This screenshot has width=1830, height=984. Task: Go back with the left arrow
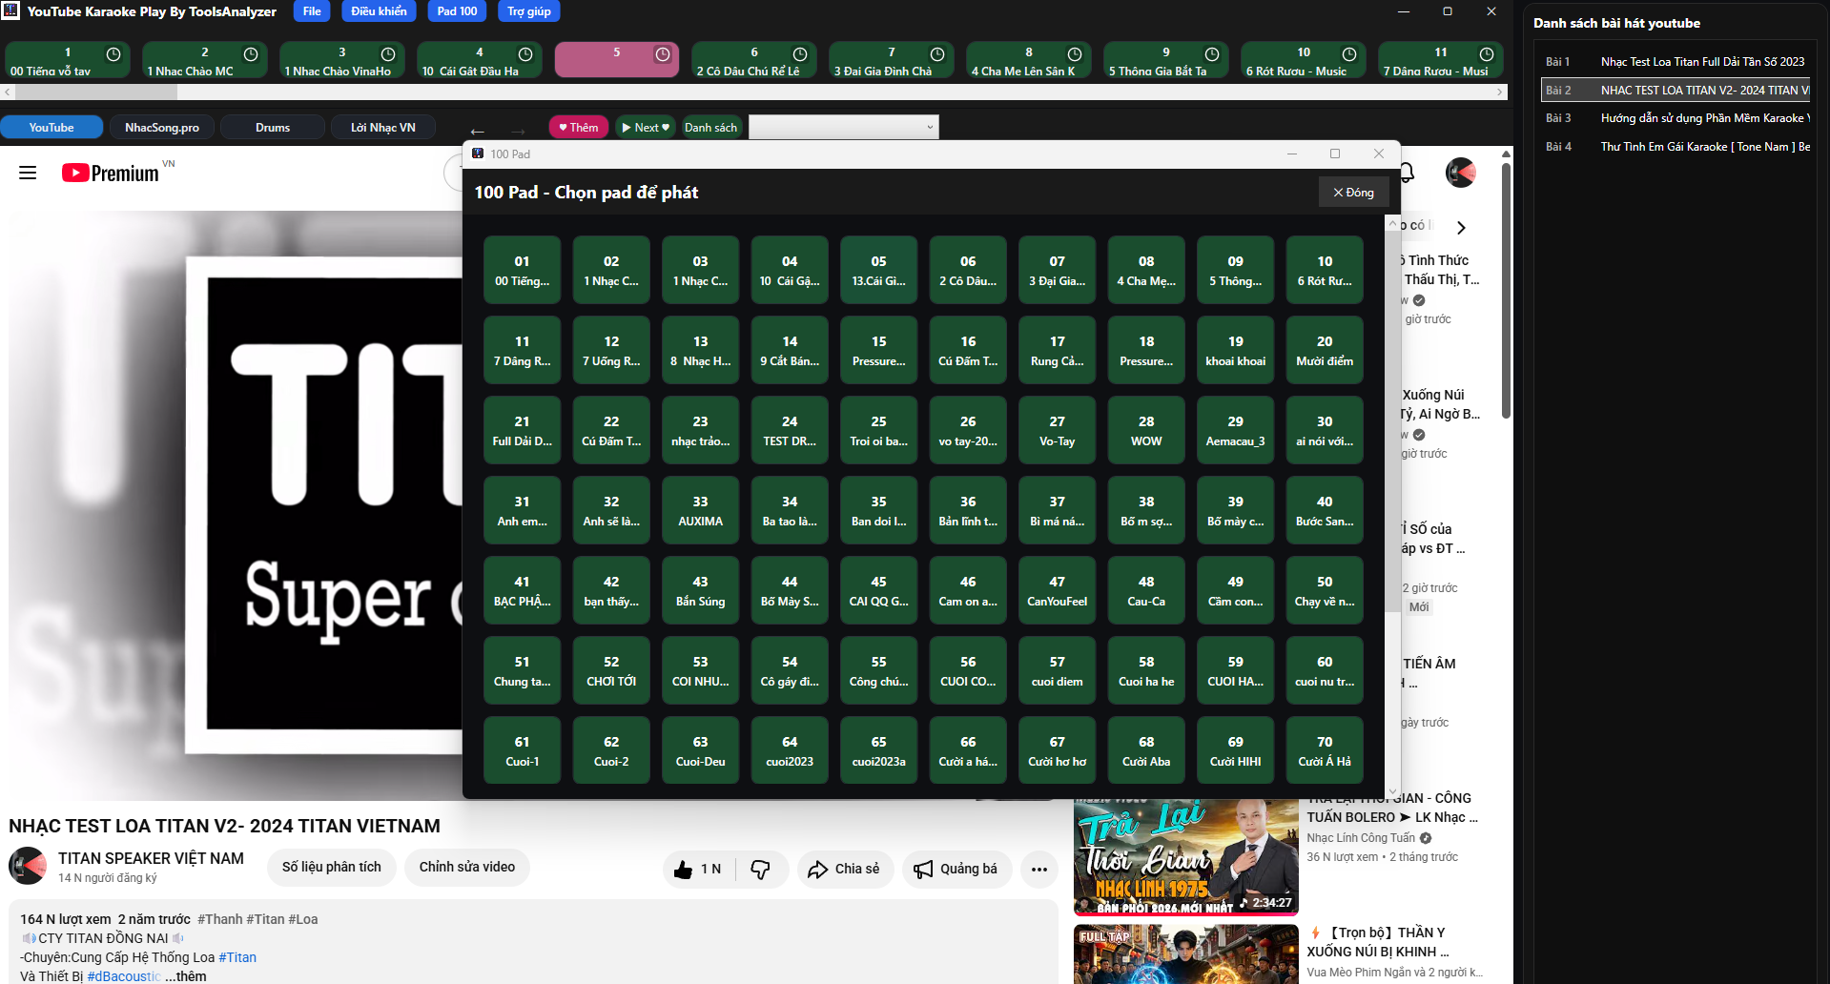tap(478, 131)
